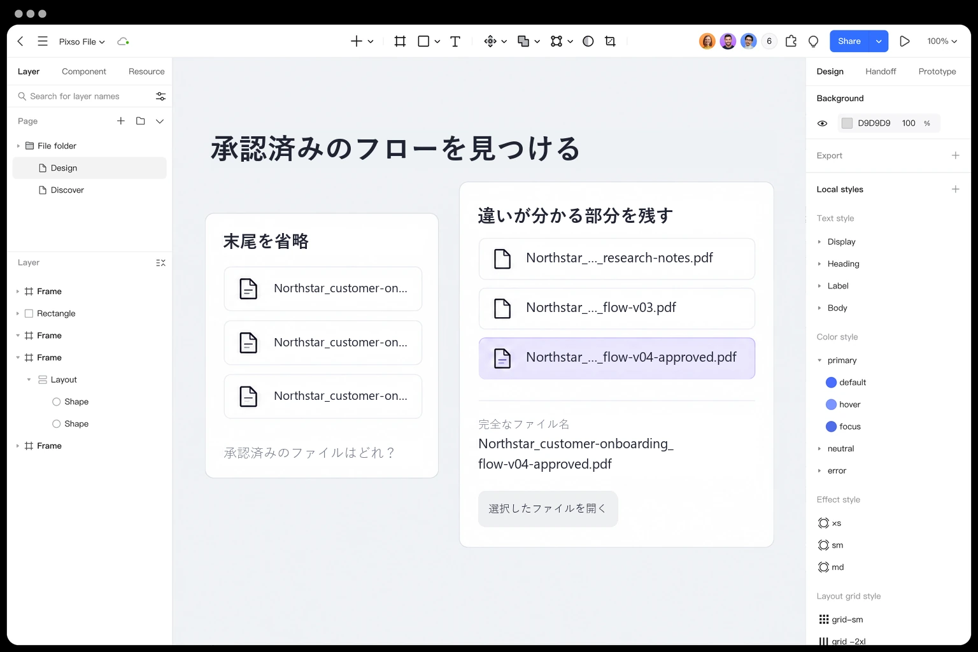Click the orange-haired collaborator avatar
The width and height of the screenshot is (978, 652).
coord(707,41)
